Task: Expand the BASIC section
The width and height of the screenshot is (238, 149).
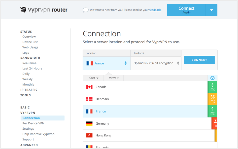Action: click(x=25, y=107)
